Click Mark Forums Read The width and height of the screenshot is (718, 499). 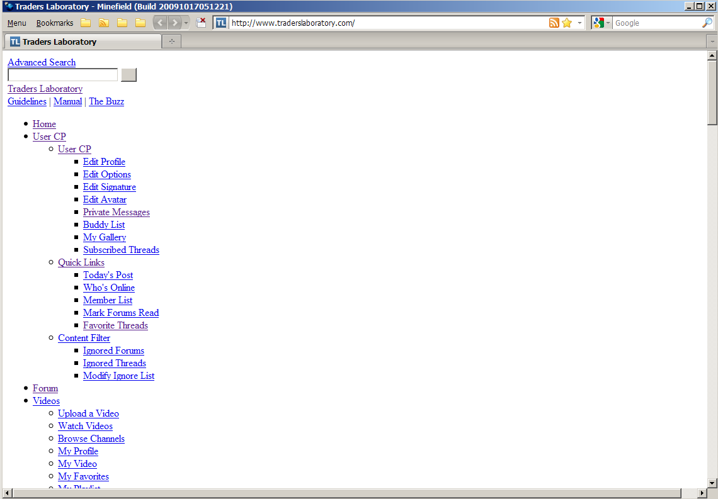121,313
